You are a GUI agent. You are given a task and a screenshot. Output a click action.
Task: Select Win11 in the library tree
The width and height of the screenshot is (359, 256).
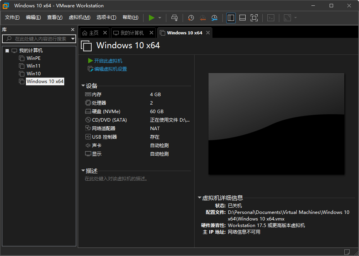click(33, 66)
